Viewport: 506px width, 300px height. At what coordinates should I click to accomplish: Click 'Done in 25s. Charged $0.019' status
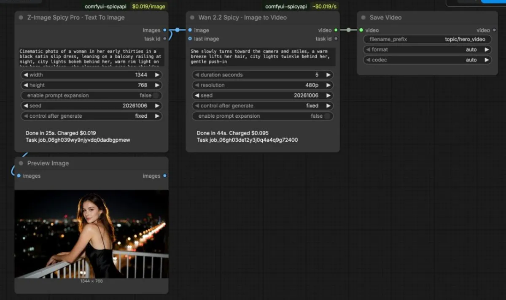click(61, 133)
